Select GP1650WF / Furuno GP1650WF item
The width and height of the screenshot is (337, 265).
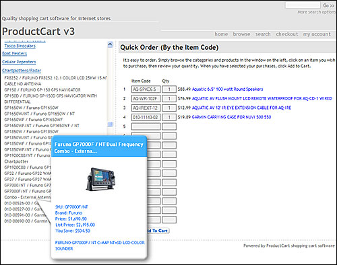(x=34, y=120)
